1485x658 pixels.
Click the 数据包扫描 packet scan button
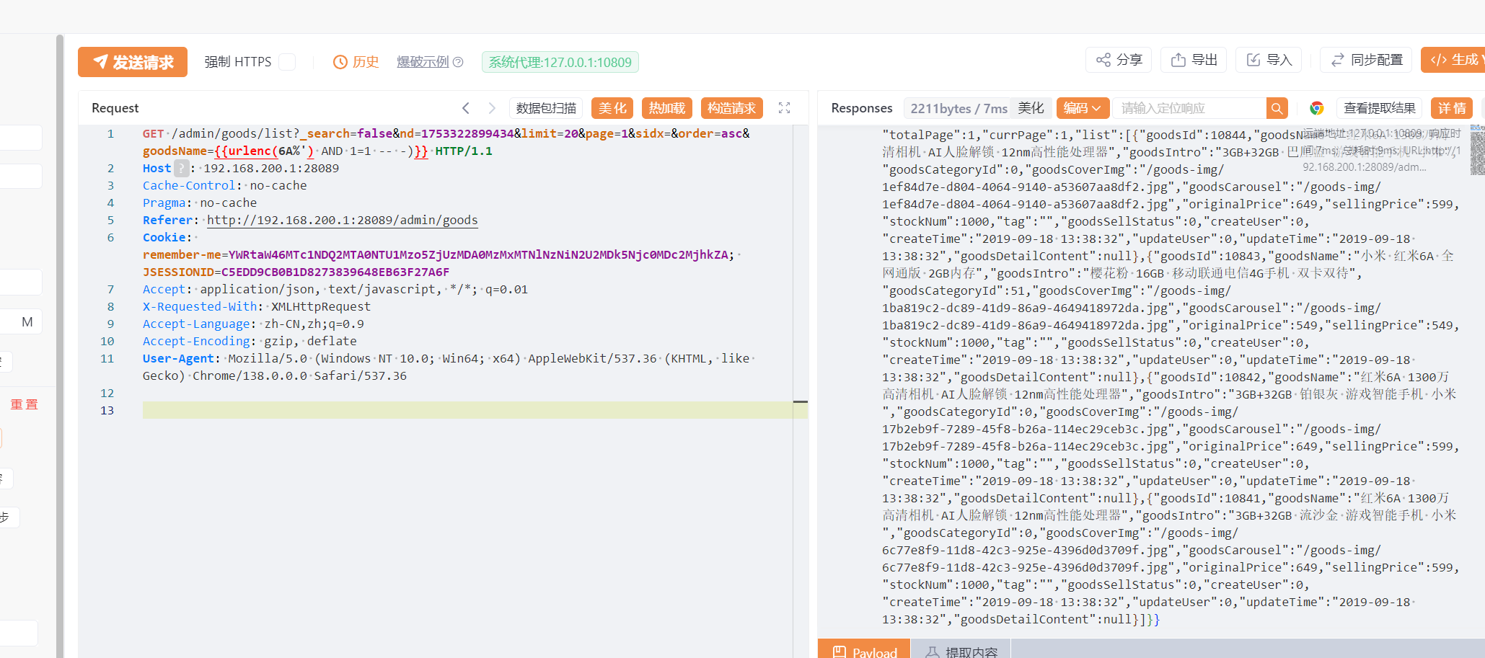pyautogui.click(x=546, y=108)
